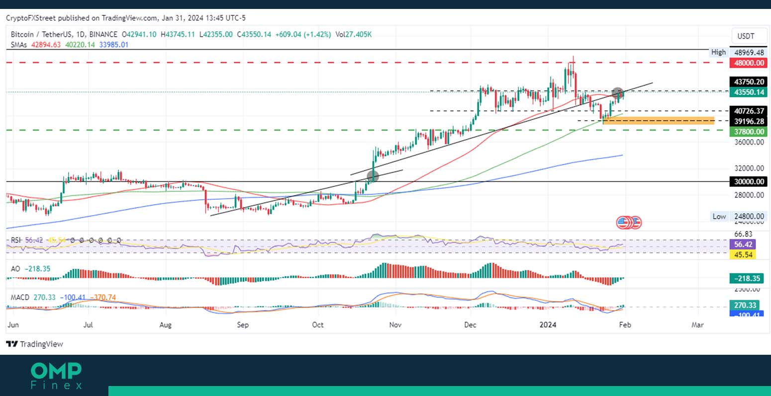Click the MACD indicator label
The image size is (771, 396).
pos(20,297)
